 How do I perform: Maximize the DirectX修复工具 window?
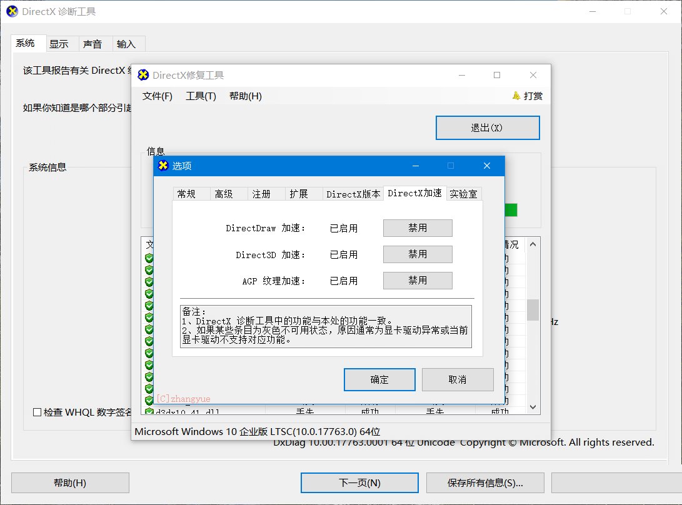pos(497,75)
